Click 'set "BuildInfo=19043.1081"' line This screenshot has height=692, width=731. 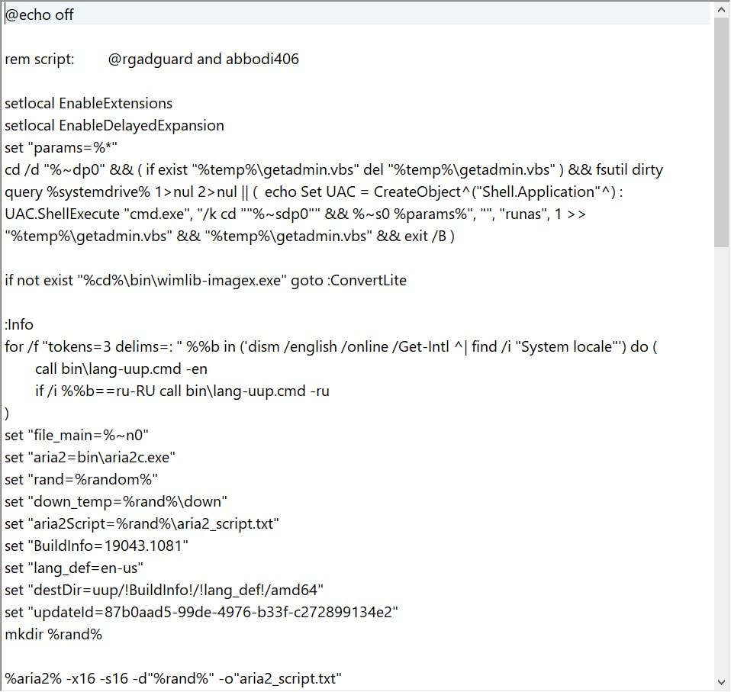pos(96,546)
